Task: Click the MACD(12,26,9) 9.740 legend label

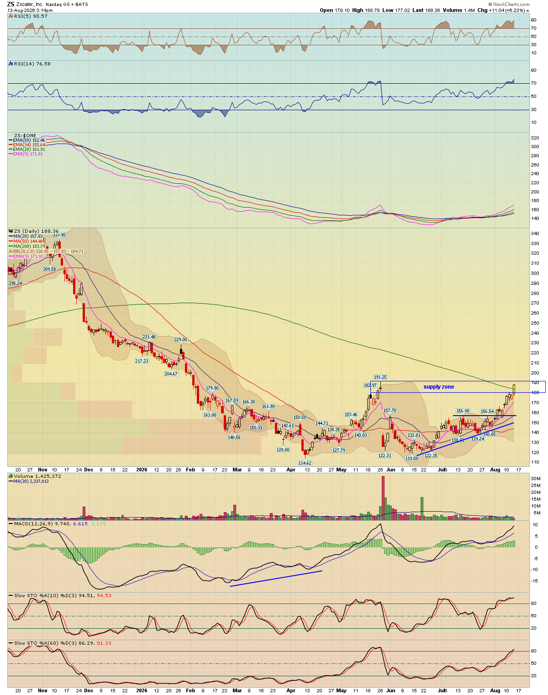Action: (42, 524)
